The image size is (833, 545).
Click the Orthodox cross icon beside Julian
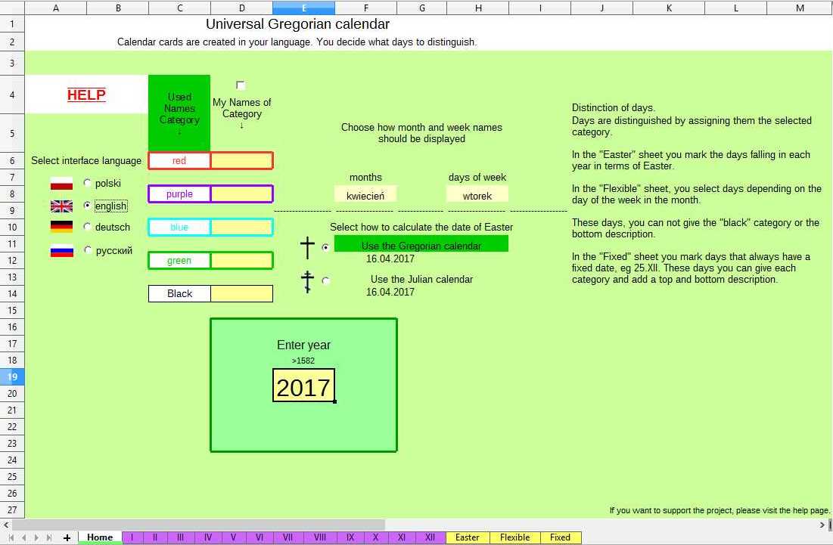click(307, 281)
